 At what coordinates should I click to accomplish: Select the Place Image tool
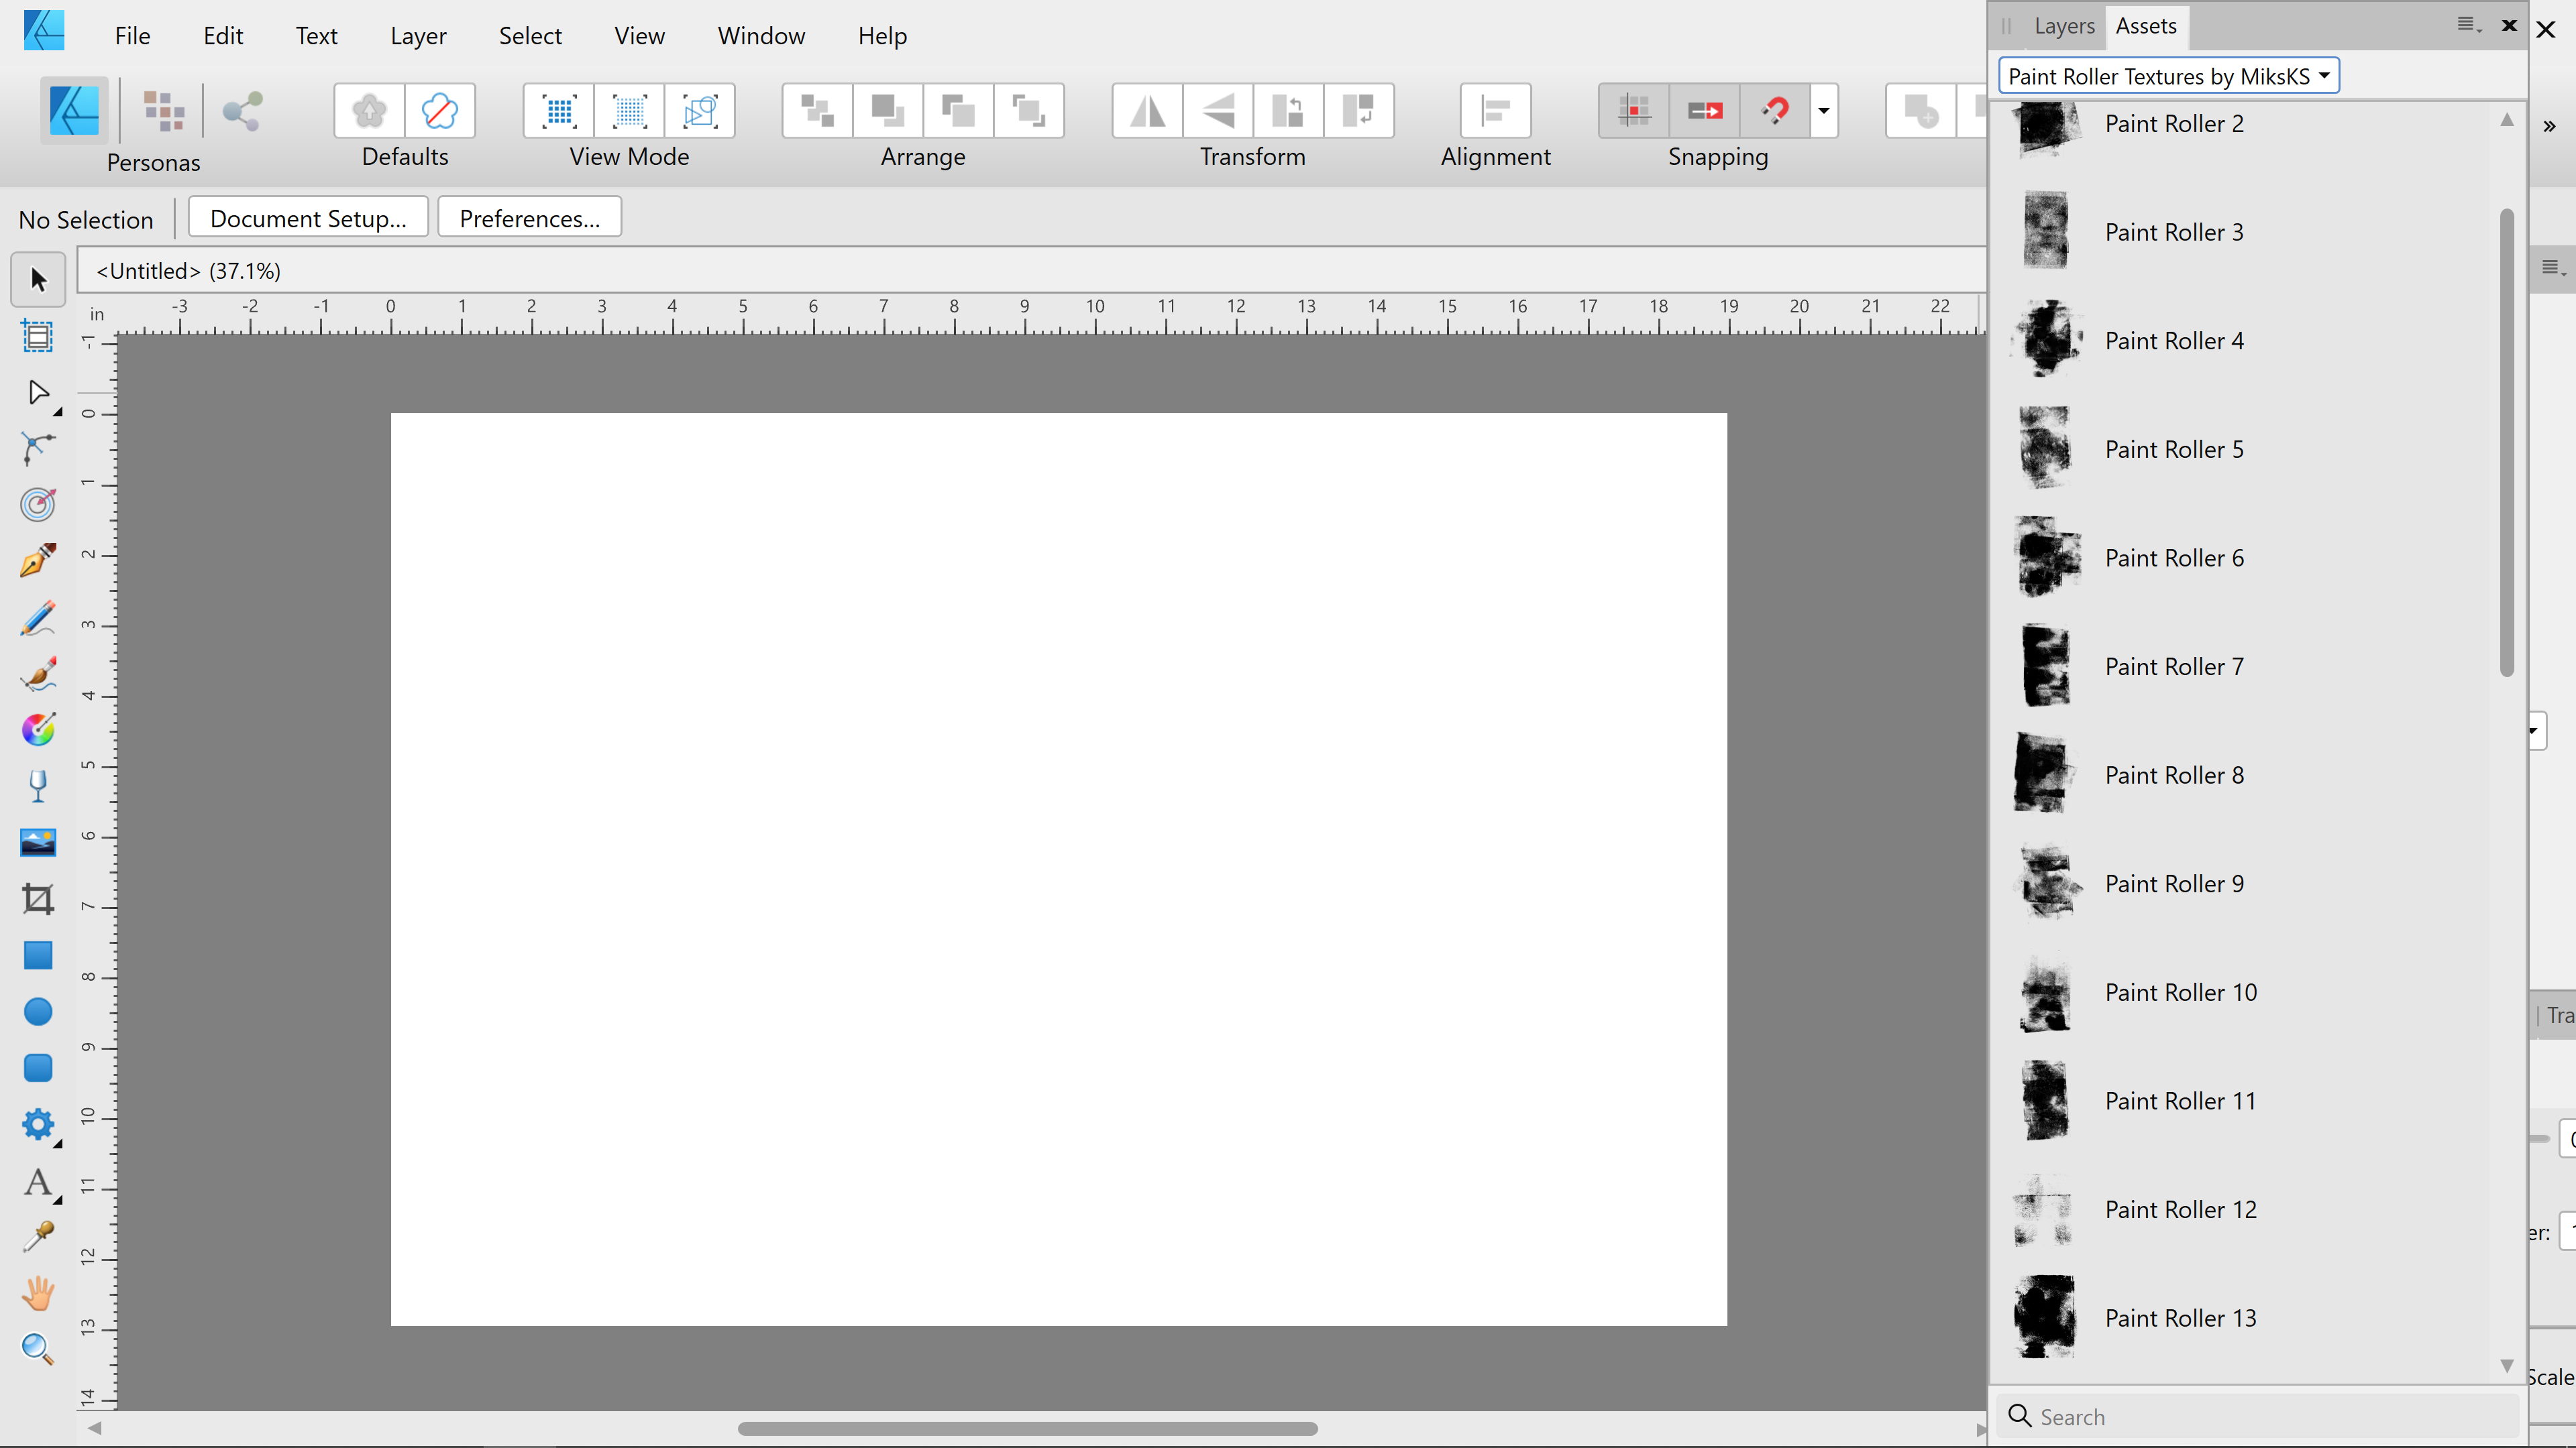38,843
